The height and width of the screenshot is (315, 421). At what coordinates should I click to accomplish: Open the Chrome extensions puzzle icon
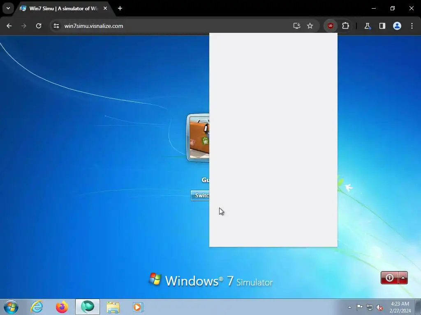(x=345, y=26)
